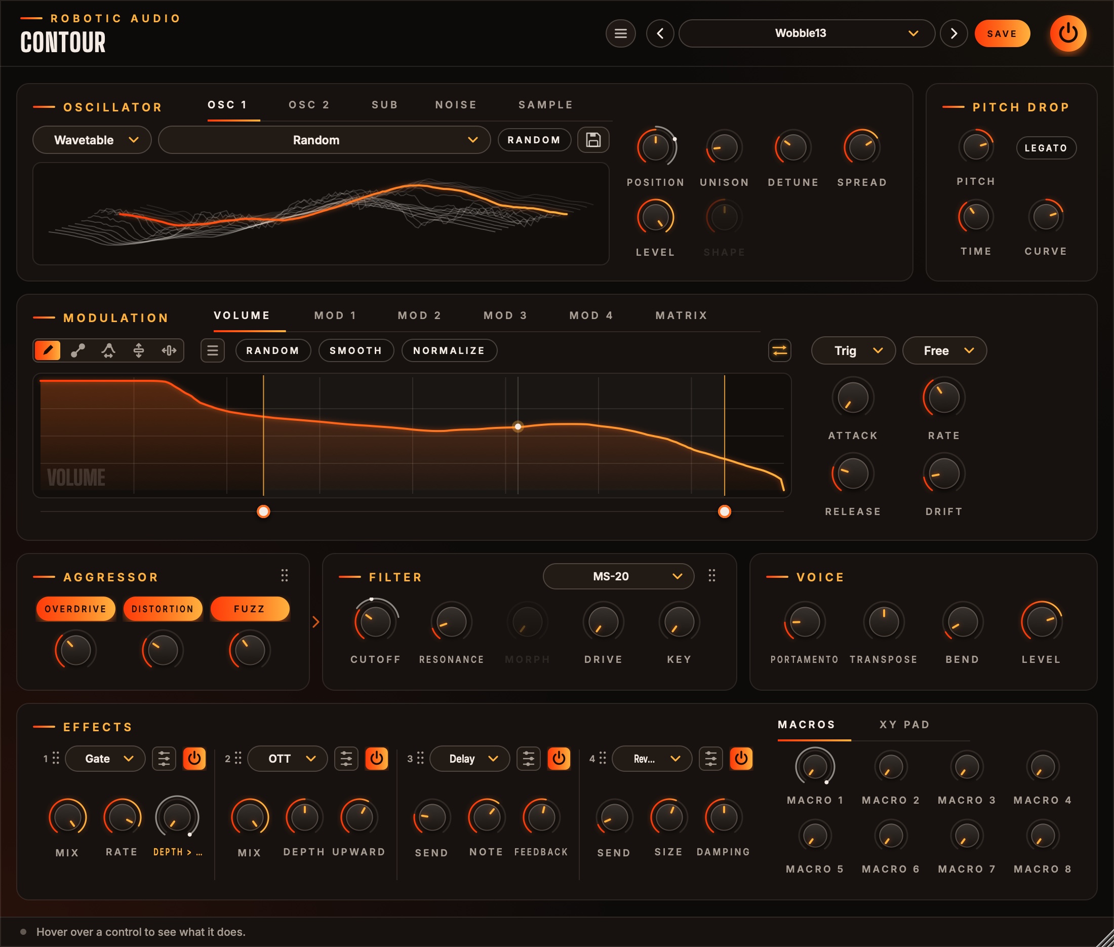Open the Free rate mode dropdown

pos(944,350)
